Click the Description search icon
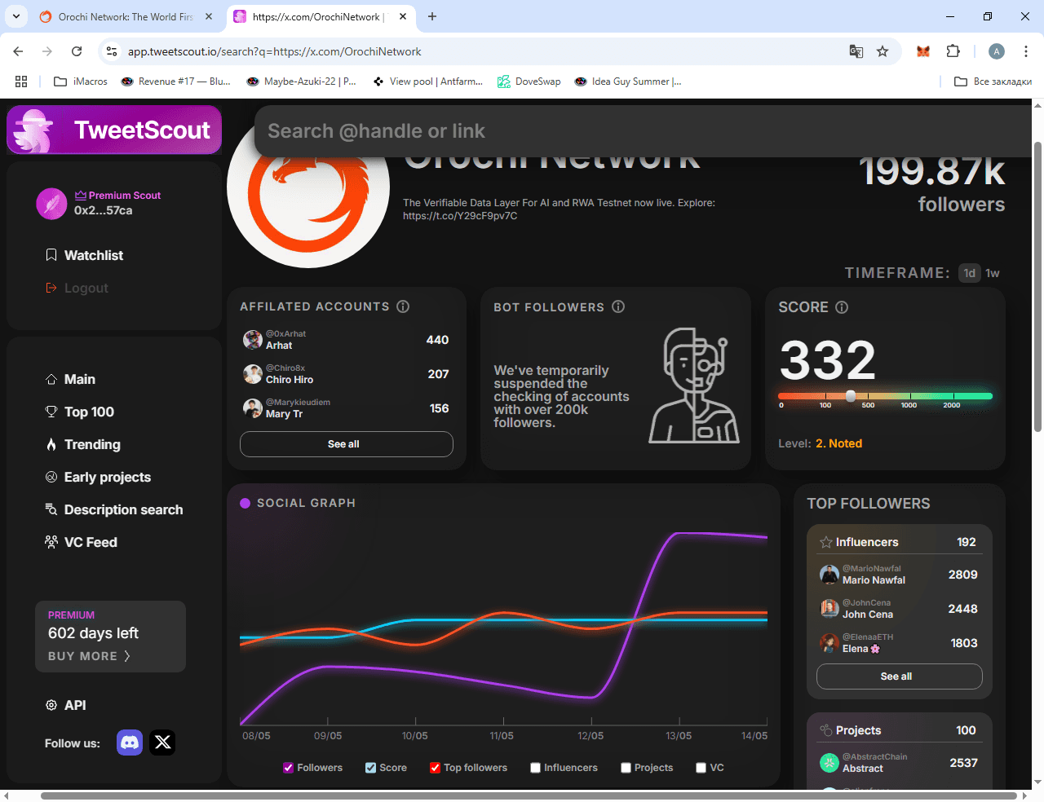The width and height of the screenshot is (1044, 802). coord(51,509)
